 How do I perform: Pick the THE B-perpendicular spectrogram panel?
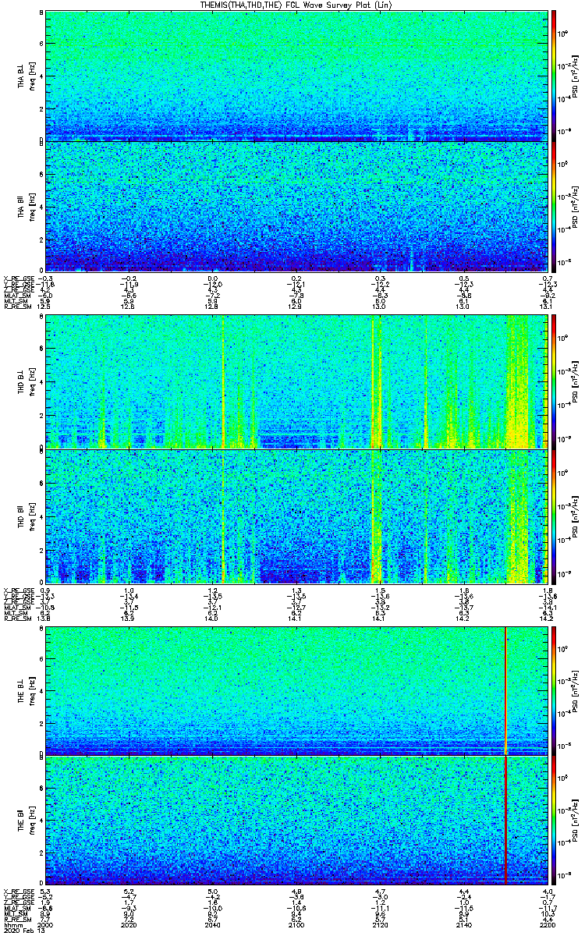point(295,690)
